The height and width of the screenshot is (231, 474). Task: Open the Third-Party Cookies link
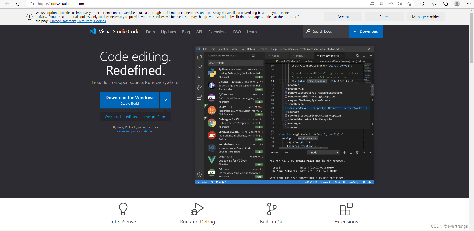click(91, 21)
